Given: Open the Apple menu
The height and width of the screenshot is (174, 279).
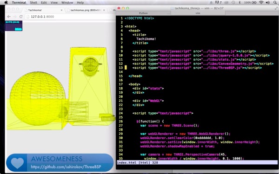Looking at the screenshot, I should [6, 2].
